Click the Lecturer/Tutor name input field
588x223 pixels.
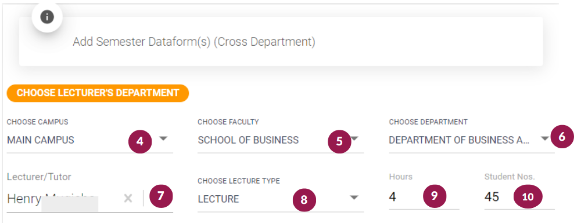pos(64,199)
